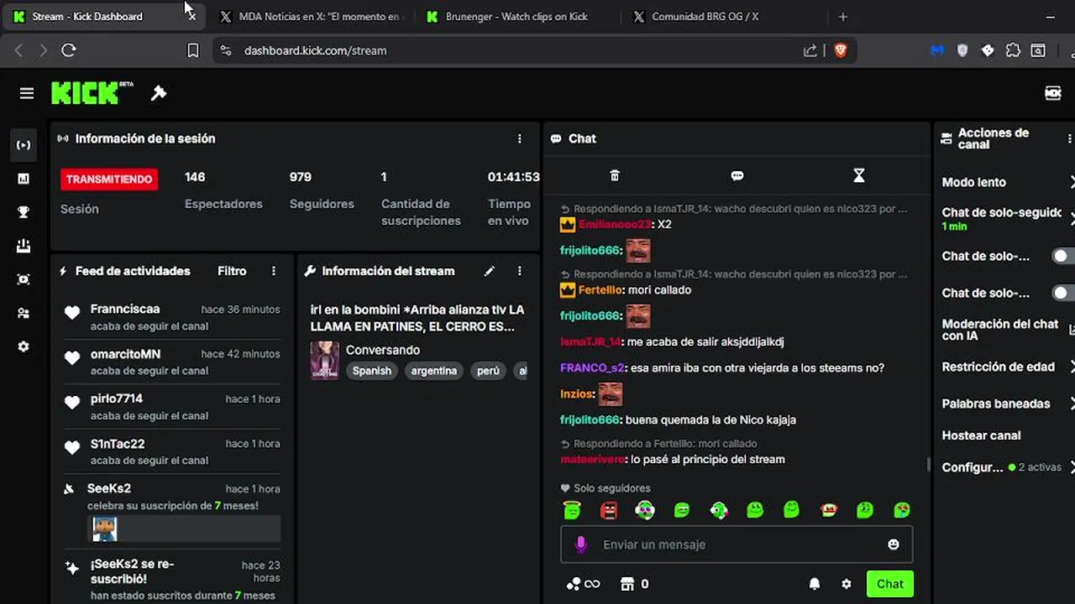1075x604 pixels.
Task: Open chat settings gear beside the Chat button
Action: (847, 584)
